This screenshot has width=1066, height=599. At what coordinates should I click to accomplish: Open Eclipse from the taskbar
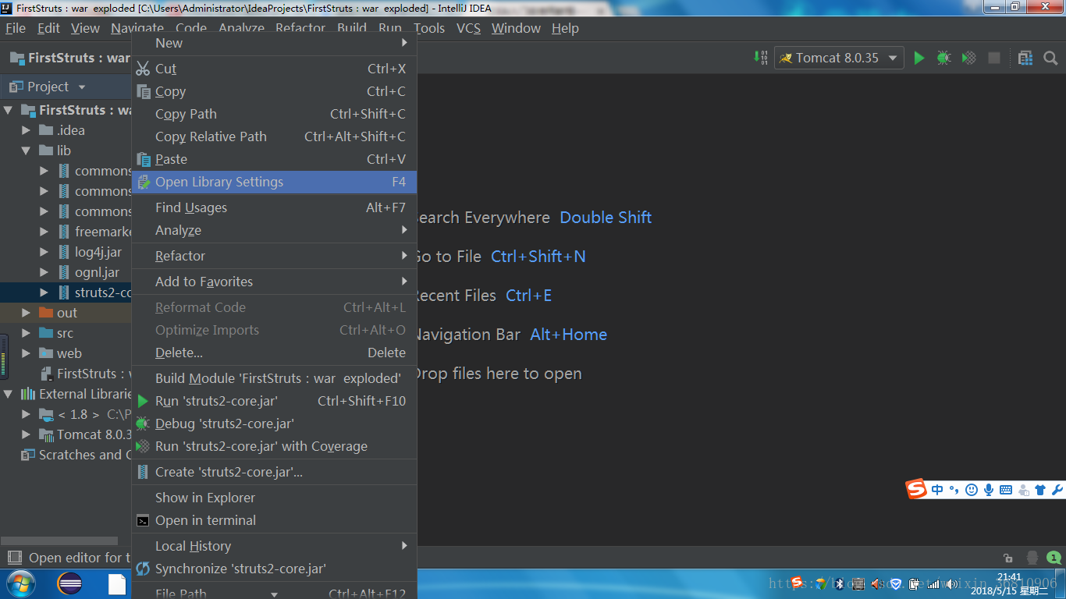[69, 583]
